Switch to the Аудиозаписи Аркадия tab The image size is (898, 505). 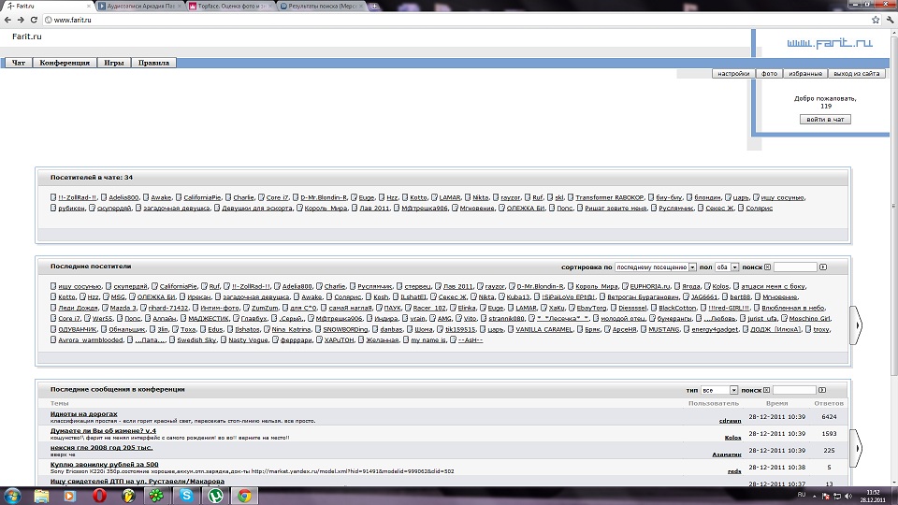[x=139, y=7]
